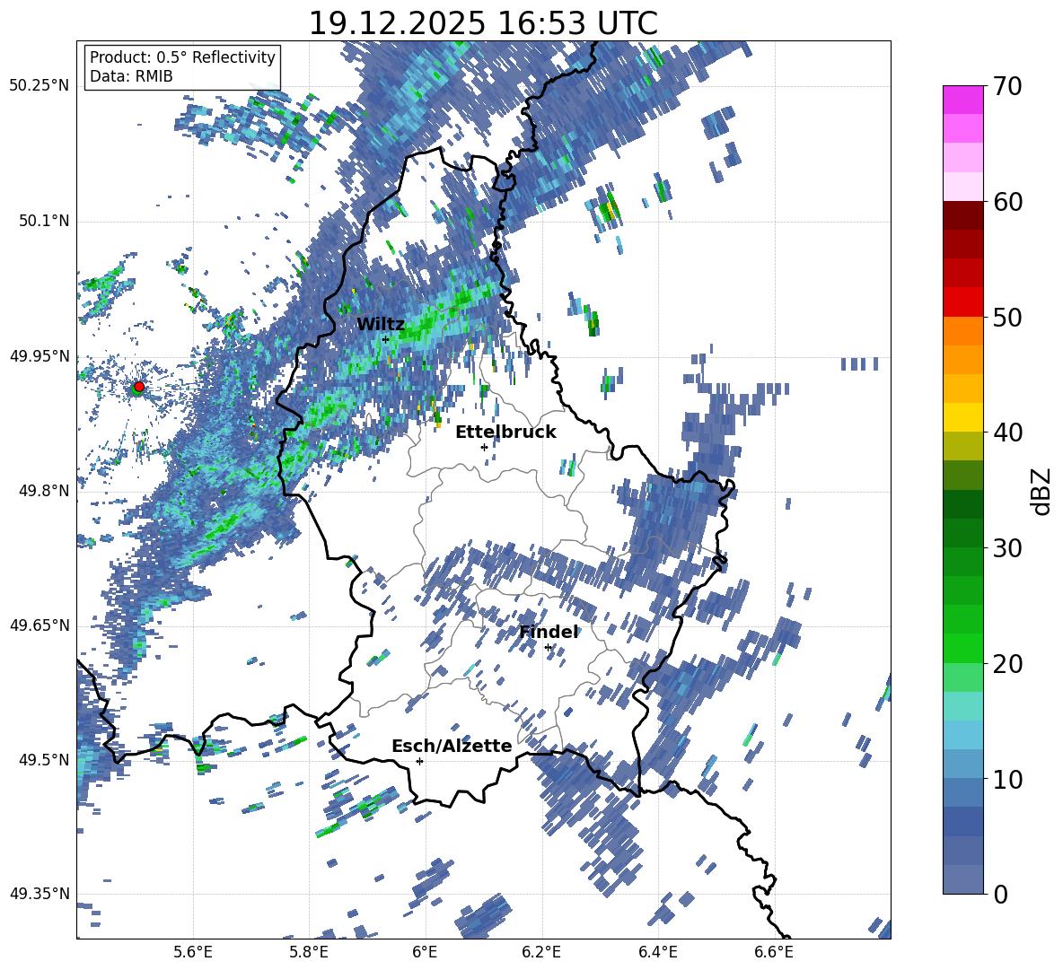Click the 49.5°N latitude label
Image resolution: width=1063 pixels, height=970 pixels.
point(43,760)
